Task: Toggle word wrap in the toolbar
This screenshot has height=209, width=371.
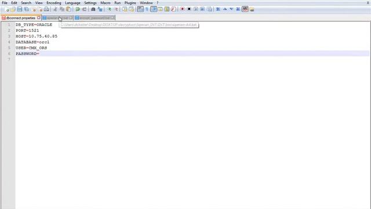Action: click(140, 9)
